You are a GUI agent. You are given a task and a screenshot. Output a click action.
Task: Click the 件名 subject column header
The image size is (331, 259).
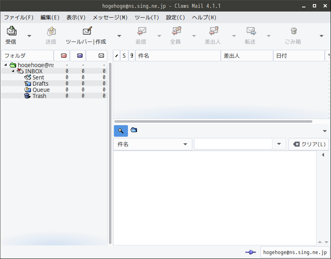click(178, 56)
